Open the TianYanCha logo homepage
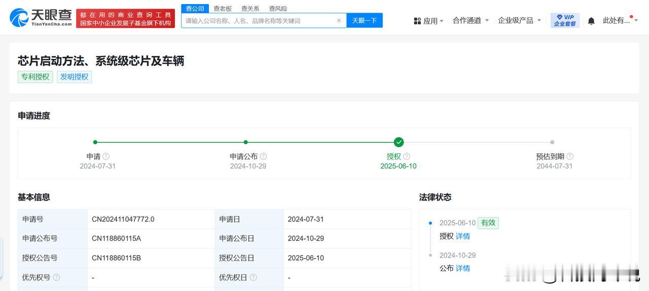Viewport: 649px width, 291px height. click(41, 18)
